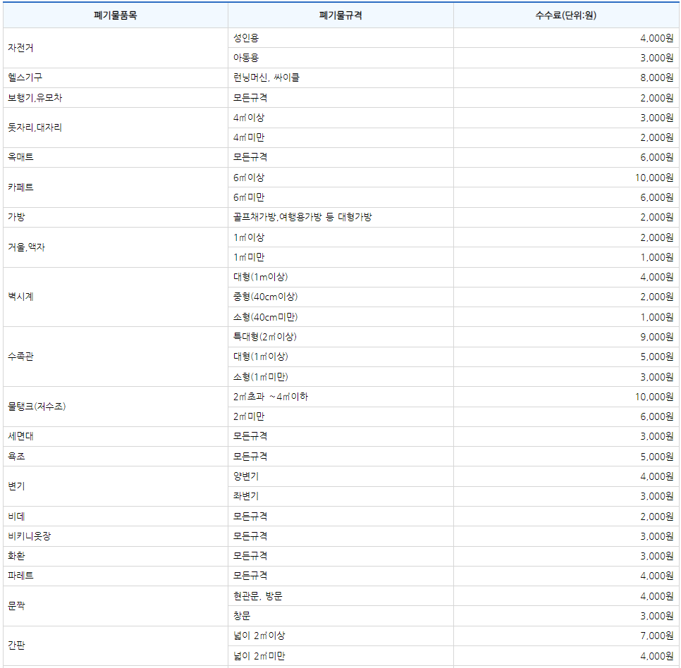The height and width of the screenshot is (668, 681).
Task: Select the 보행기,유모차 item cell
Action: [116, 98]
